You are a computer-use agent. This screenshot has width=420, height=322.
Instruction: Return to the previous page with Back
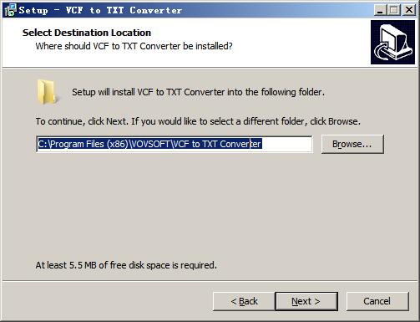pyautogui.click(x=244, y=301)
